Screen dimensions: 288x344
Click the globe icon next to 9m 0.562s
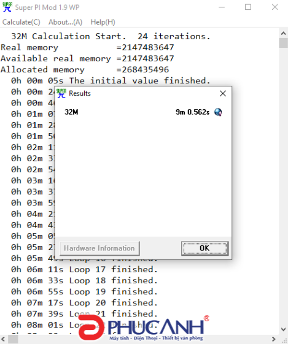pos(218,112)
